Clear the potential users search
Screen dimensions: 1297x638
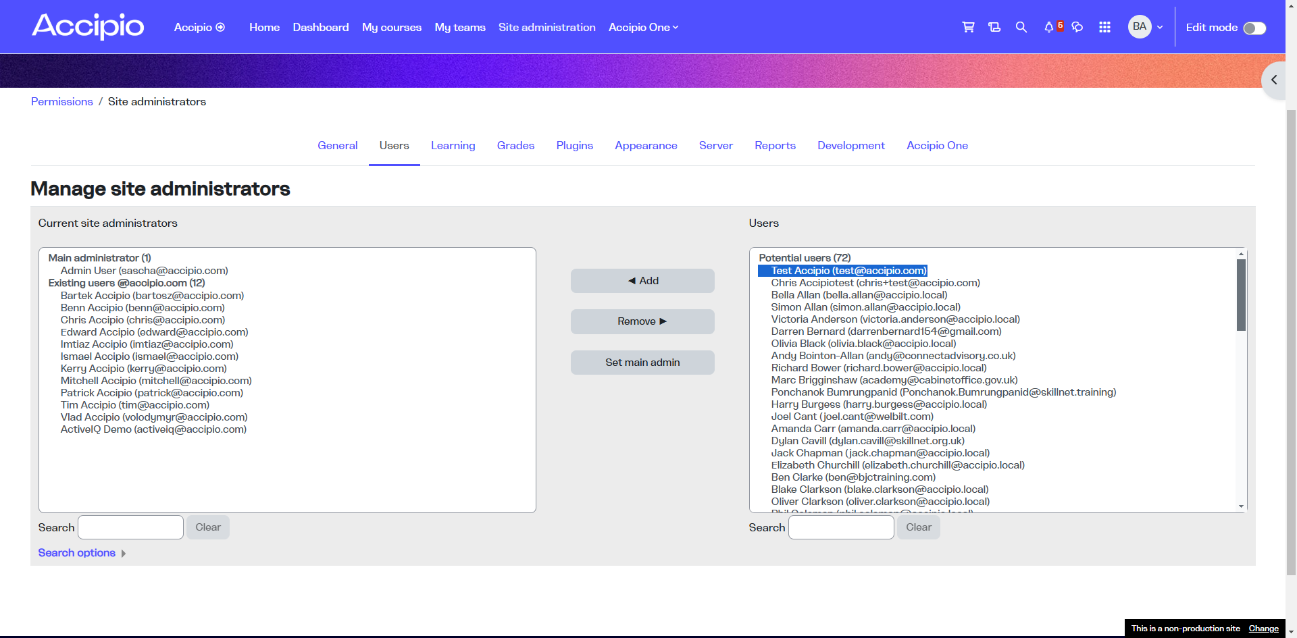tap(919, 527)
